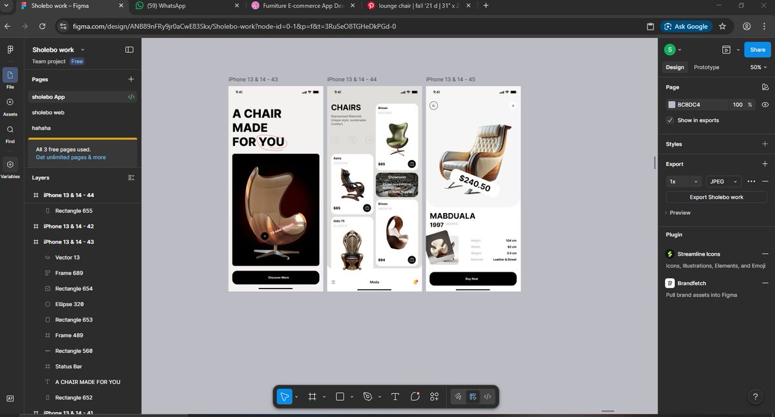This screenshot has height=417, width=775.
Task: Click the BCBDC4 page color swatch
Action: (x=672, y=104)
